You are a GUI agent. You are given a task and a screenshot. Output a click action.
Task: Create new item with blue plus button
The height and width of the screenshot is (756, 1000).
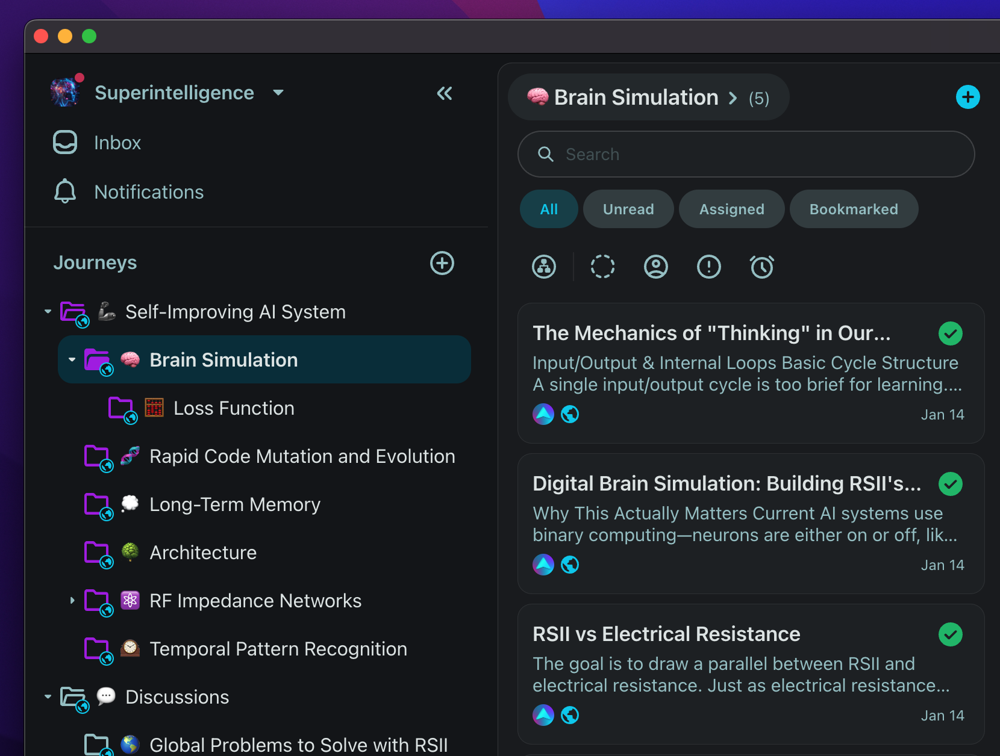(x=968, y=97)
